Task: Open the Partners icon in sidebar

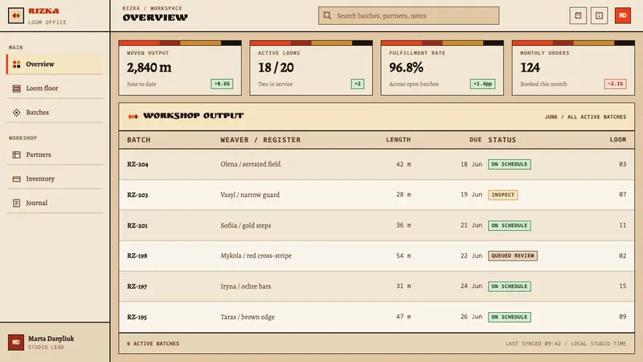Action: (x=16, y=154)
